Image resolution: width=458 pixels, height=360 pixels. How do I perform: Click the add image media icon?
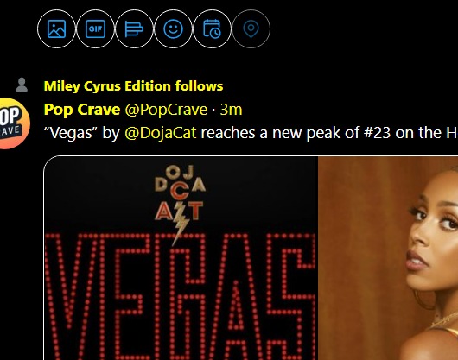coord(56,28)
